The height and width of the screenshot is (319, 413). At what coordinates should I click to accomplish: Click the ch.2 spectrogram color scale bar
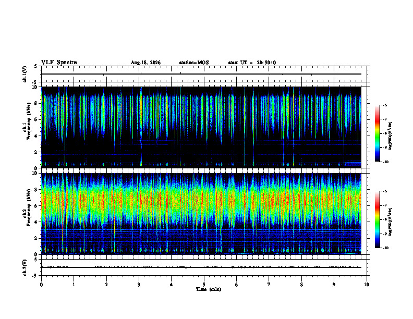[377, 219]
